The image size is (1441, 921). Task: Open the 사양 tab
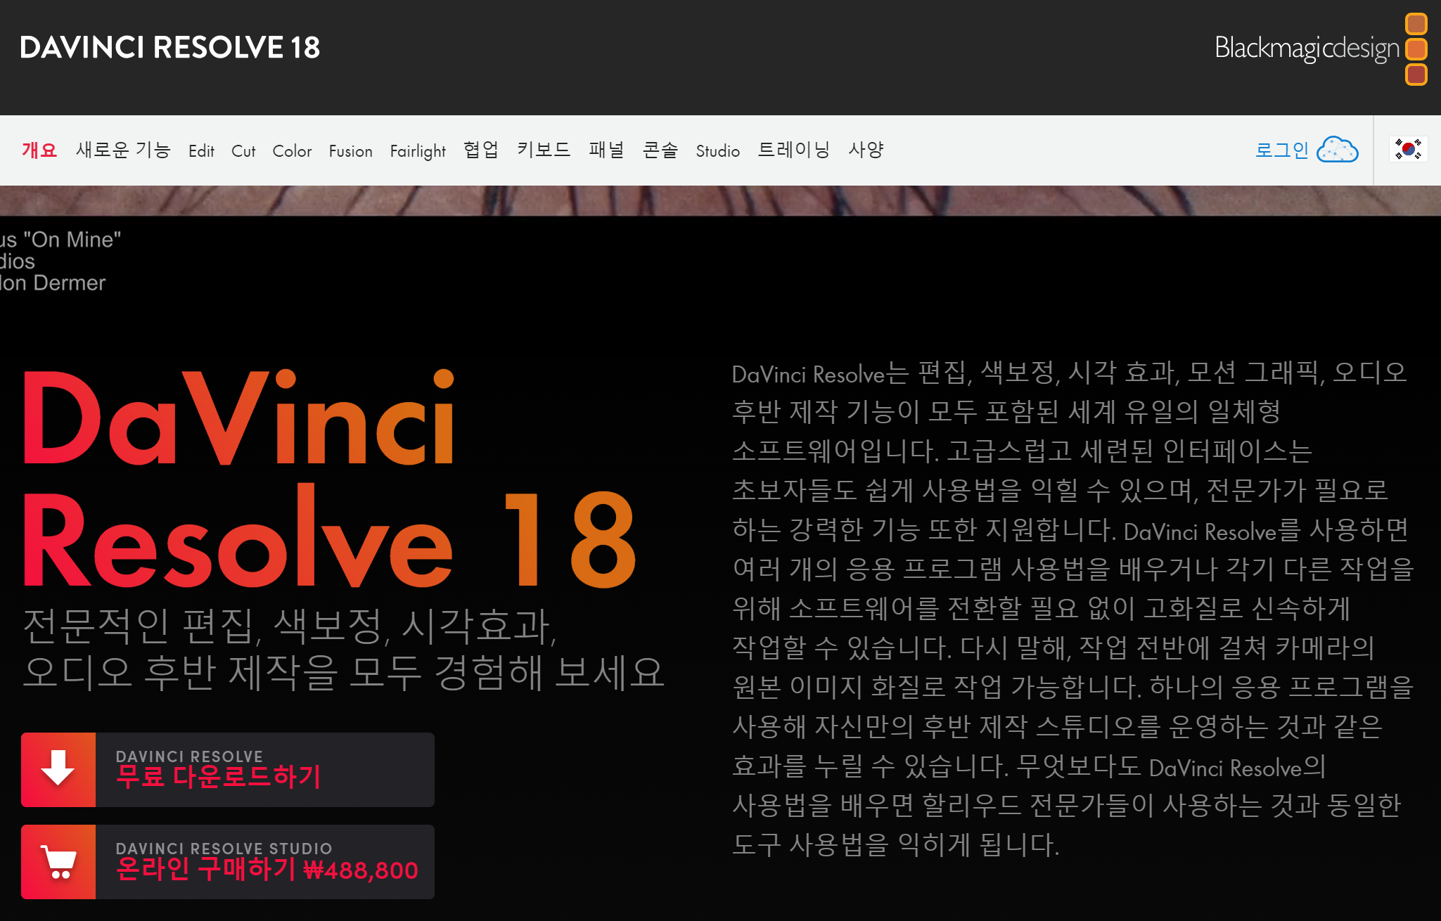pyautogui.click(x=866, y=150)
